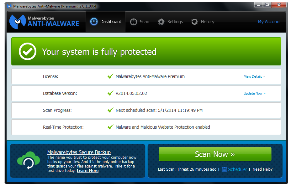Click the Secure Backup description paragraph
The width and height of the screenshot is (291, 186).
click(x=92, y=164)
